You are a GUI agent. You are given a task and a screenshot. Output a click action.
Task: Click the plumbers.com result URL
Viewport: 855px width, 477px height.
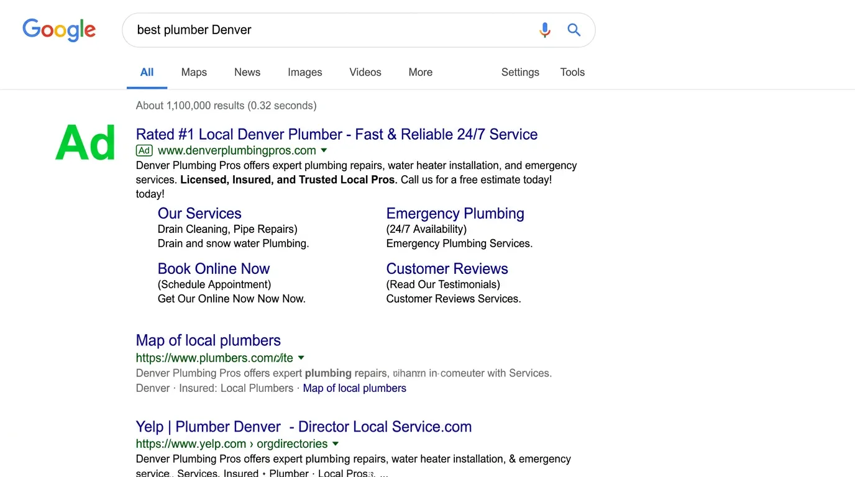214,358
